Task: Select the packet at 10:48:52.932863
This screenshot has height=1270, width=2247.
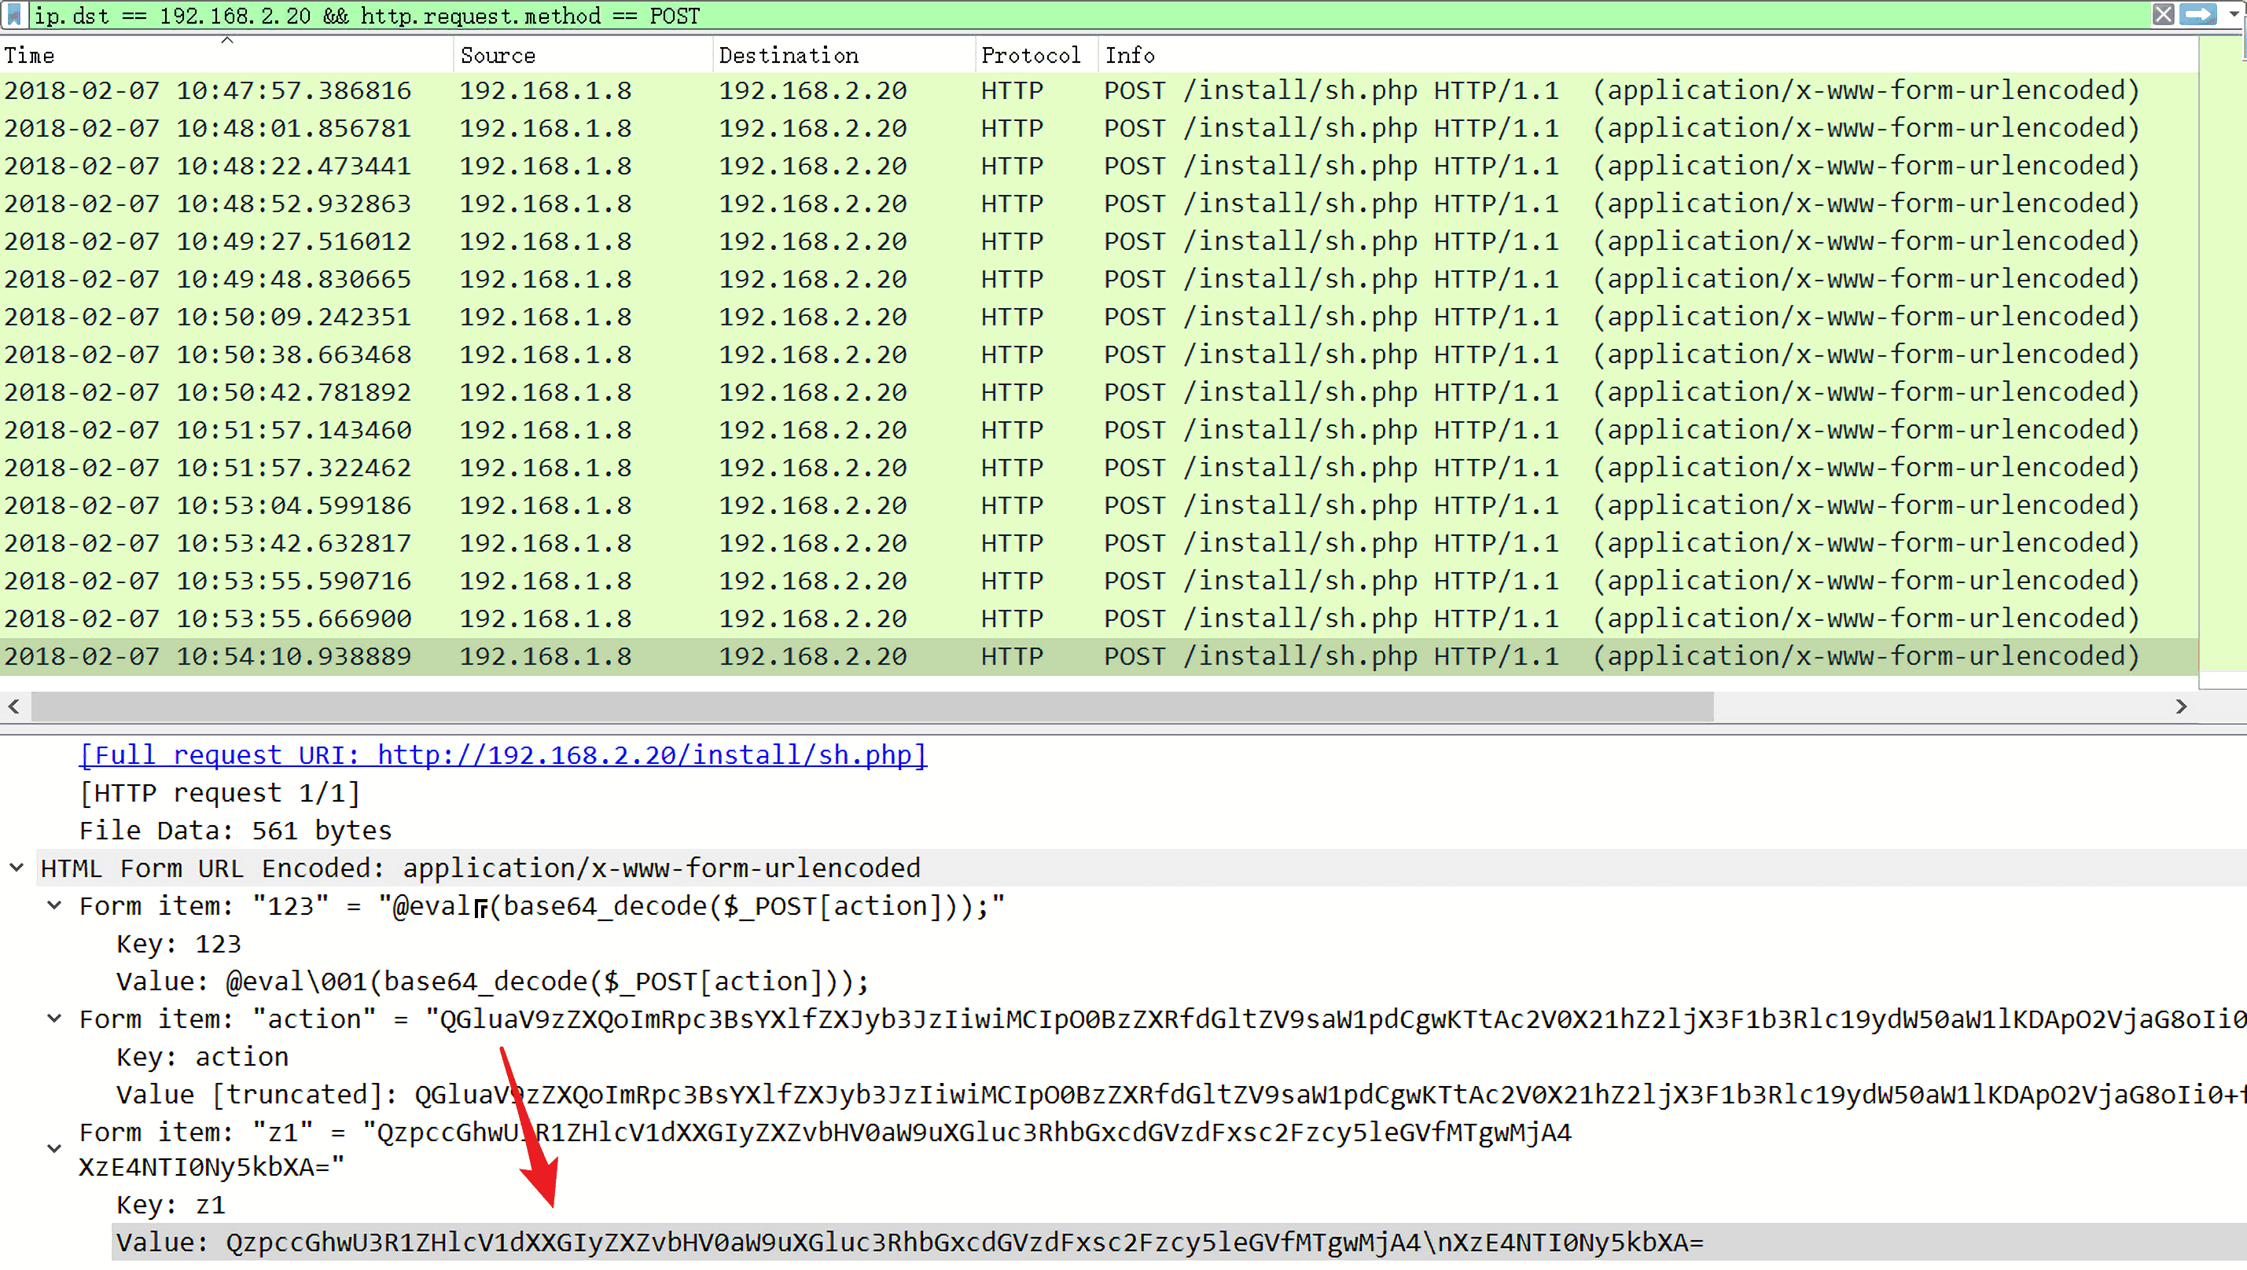Action: point(1099,204)
